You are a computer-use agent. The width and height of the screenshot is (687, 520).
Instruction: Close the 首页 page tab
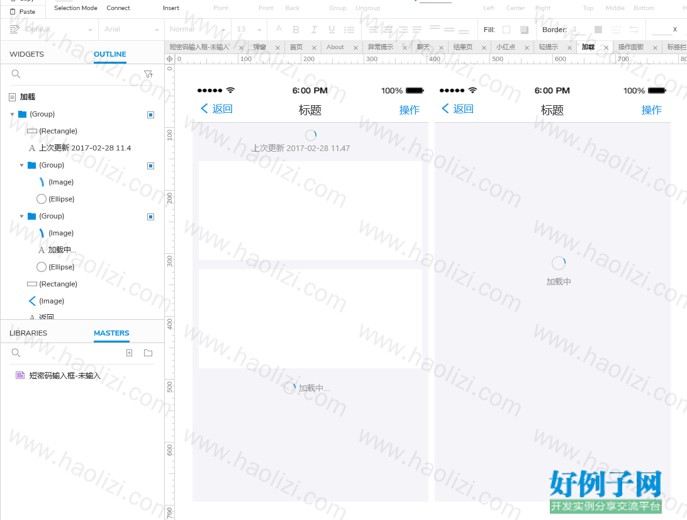[x=314, y=48]
